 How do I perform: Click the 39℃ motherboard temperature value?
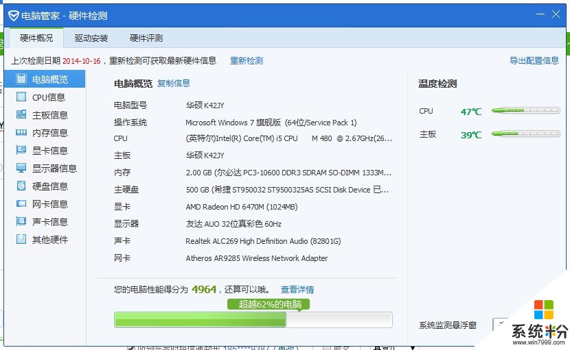tap(471, 135)
